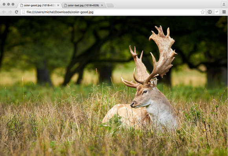This screenshot has height=156, width=228.
Task: Close the browser window using the leftmost title-bar circle
Action: (x=4, y=4)
